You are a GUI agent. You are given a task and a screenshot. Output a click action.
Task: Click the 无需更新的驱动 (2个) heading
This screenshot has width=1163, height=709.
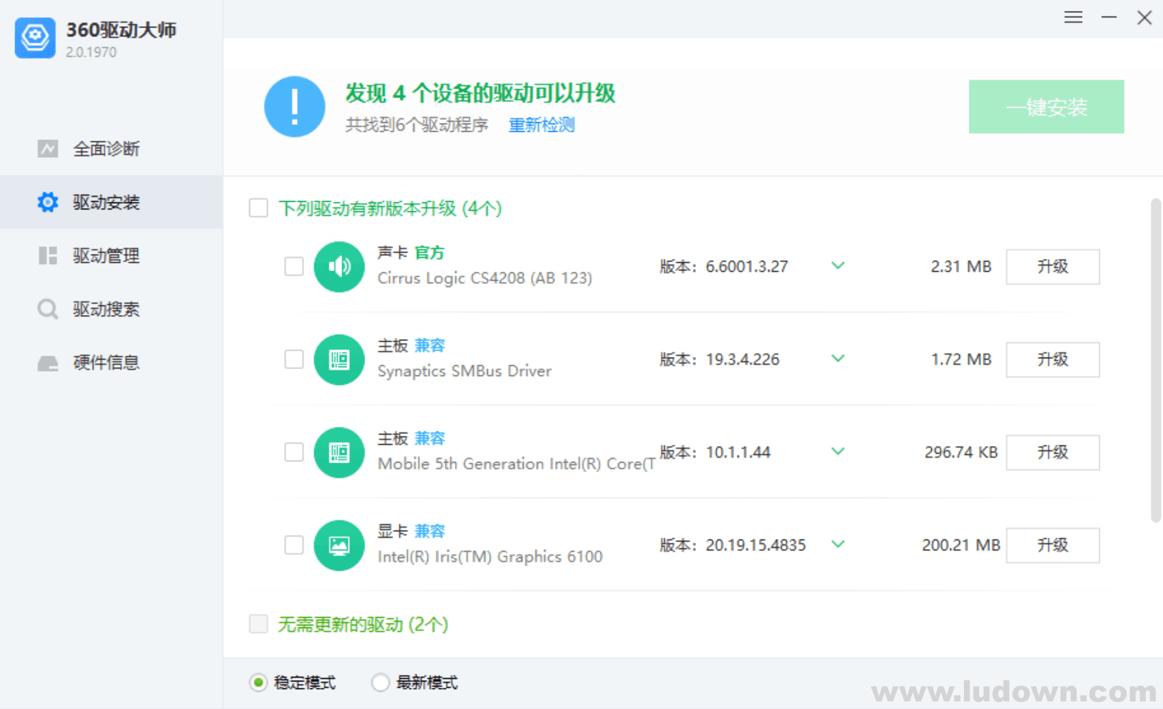363,624
